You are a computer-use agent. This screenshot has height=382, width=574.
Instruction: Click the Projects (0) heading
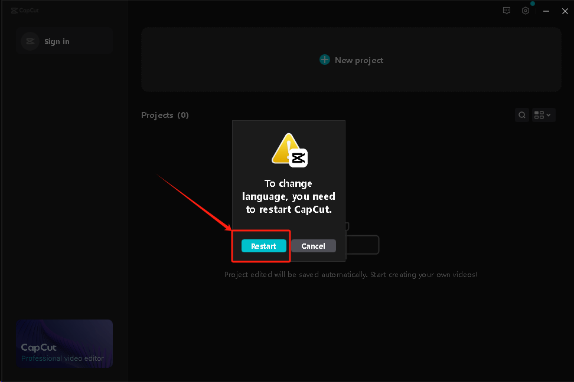pyautogui.click(x=165, y=115)
